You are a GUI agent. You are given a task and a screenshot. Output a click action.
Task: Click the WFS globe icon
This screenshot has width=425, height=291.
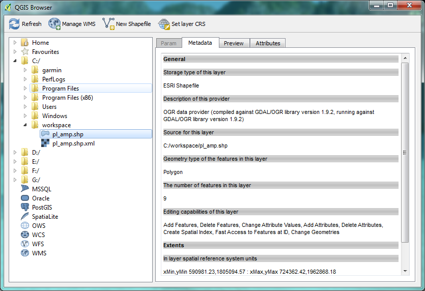24,244
